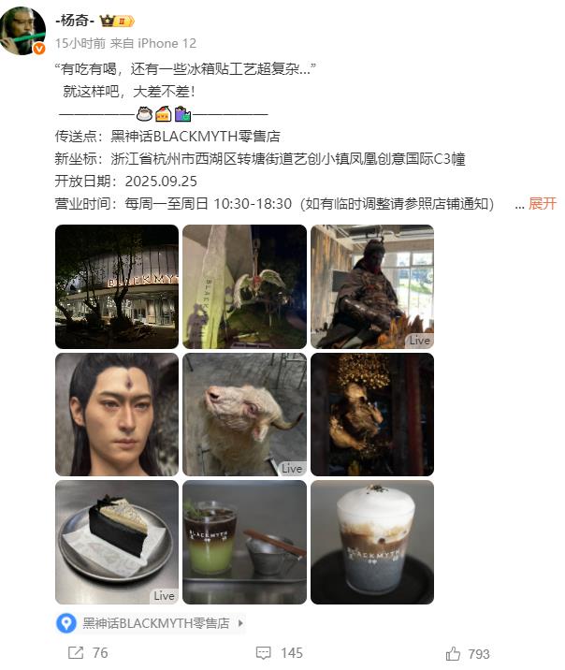565x670 pixels.
Task: Open comments via the speech bubble icon
Action: click(263, 653)
